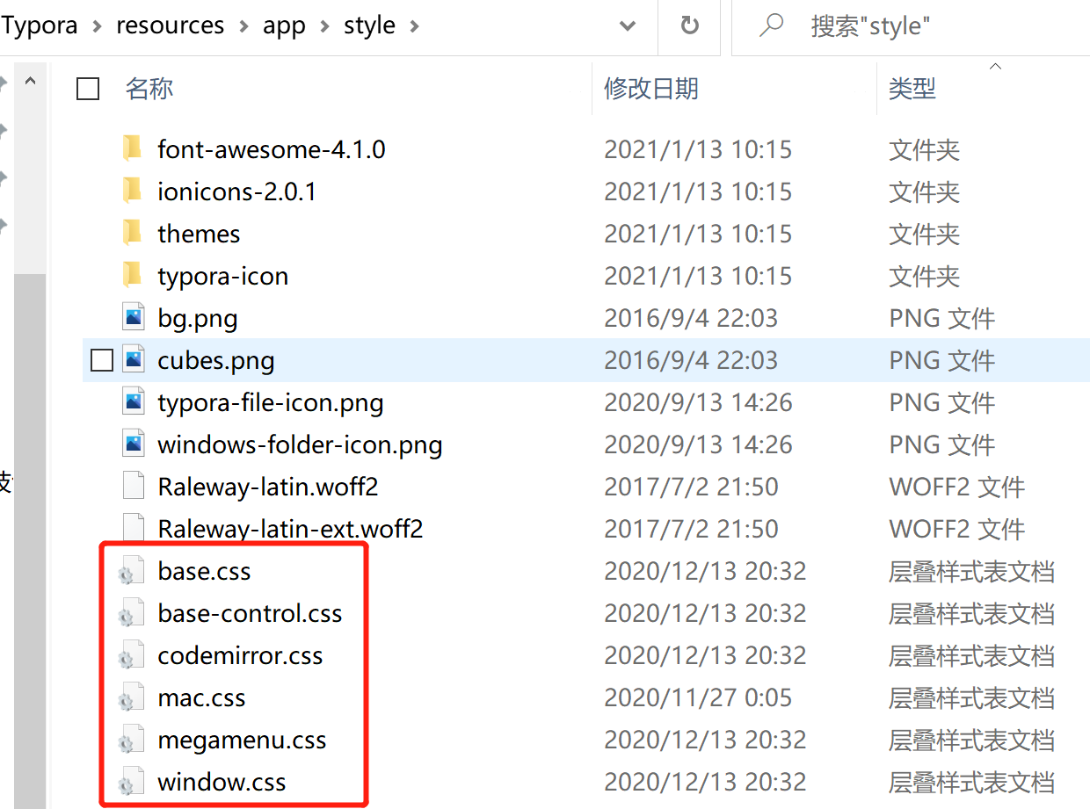Click the PNG 文件 type for bg.png
This screenshot has height=809, width=1090.
tap(941, 318)
